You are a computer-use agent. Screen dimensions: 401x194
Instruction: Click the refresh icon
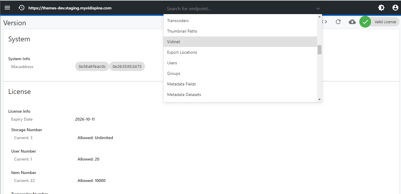click(x=338, y=22)
